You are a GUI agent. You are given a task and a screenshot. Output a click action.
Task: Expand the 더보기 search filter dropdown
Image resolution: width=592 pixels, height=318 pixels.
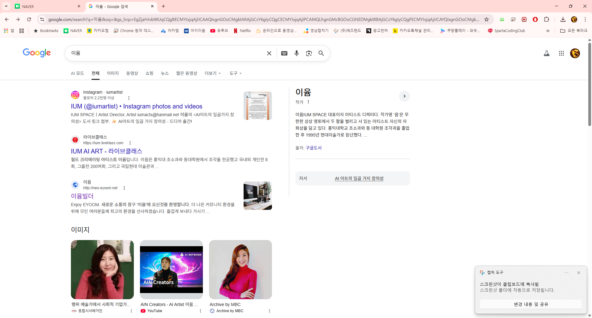pyautogui.click(x=213, y=73)
